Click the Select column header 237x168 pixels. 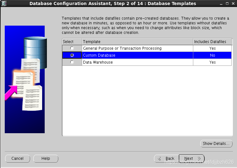click(72, 42)
